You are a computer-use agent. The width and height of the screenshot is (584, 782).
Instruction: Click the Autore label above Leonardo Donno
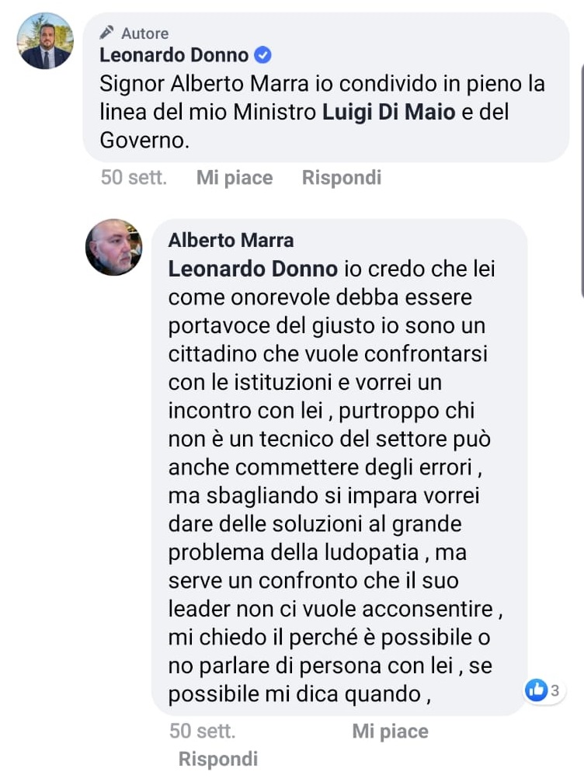click(144, 33)
